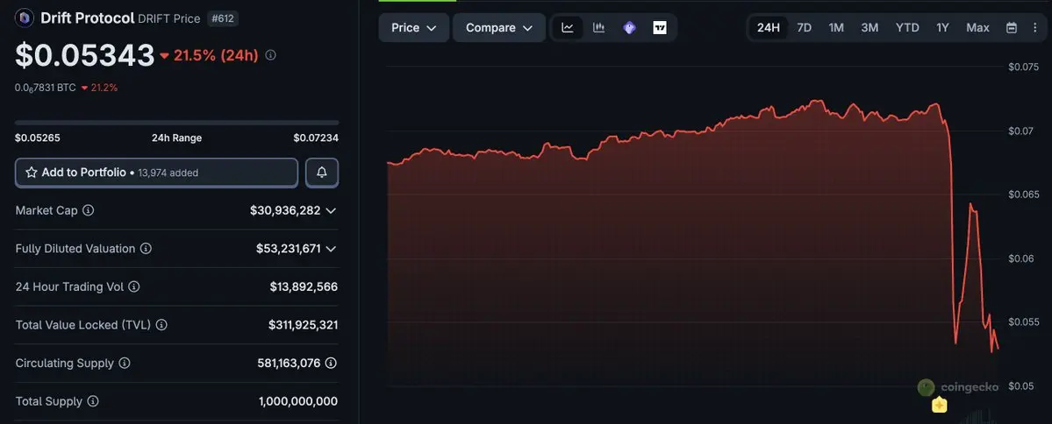1052x424 pixels.
Task: Click the $0.075 axis label
Action: (x=1022, y=67)
